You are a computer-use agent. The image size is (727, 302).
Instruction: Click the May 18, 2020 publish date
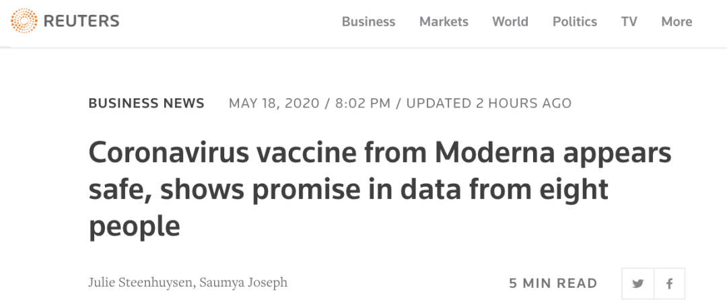click(273, 104)
